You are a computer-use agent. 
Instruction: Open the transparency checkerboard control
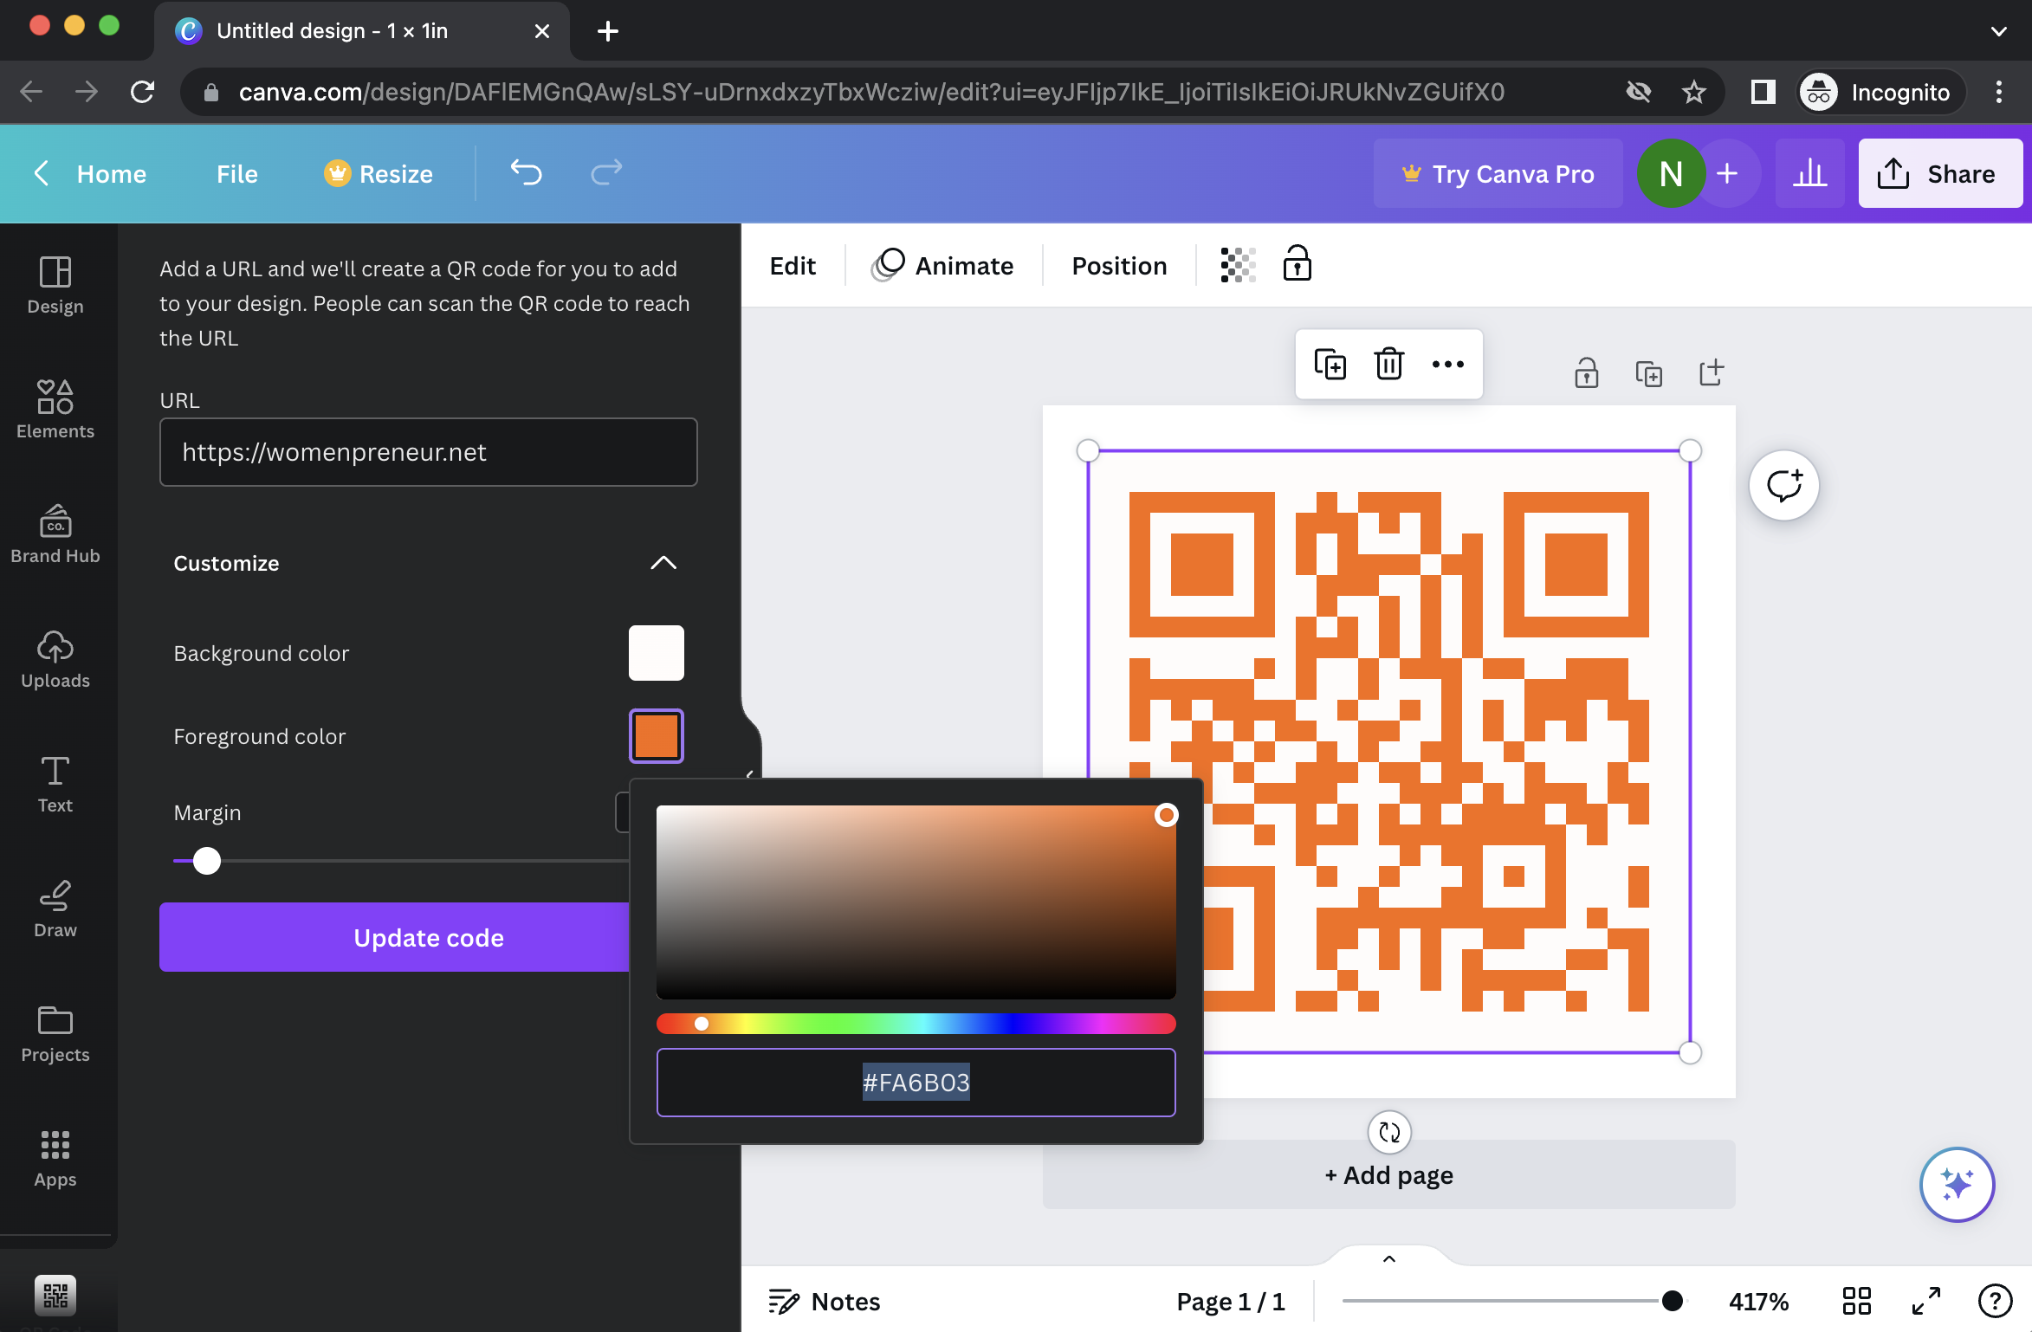pyautogui.click(x=1238, y=265)
